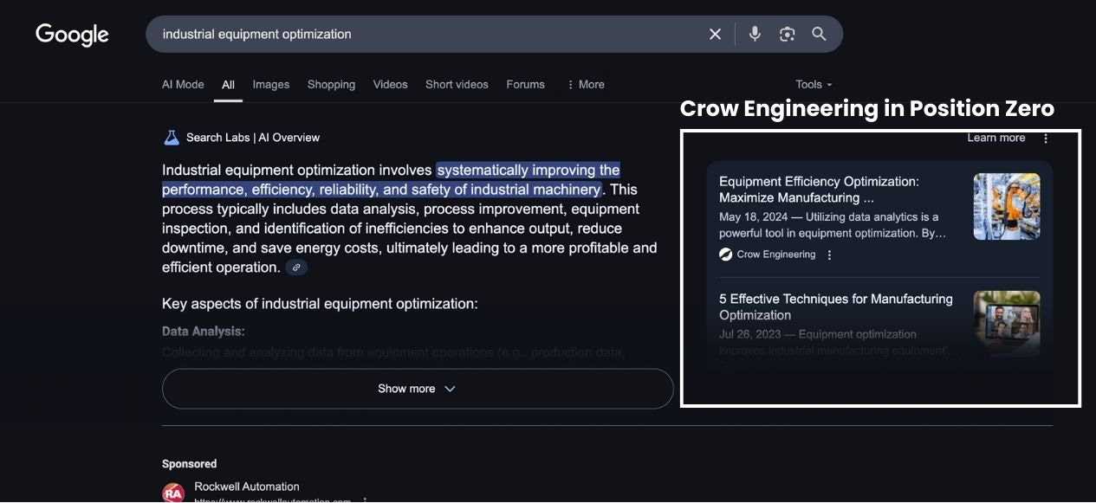Open three-dot menu next to Crow Engineering
Screen dimensions: 1096x503
(829, 255)
